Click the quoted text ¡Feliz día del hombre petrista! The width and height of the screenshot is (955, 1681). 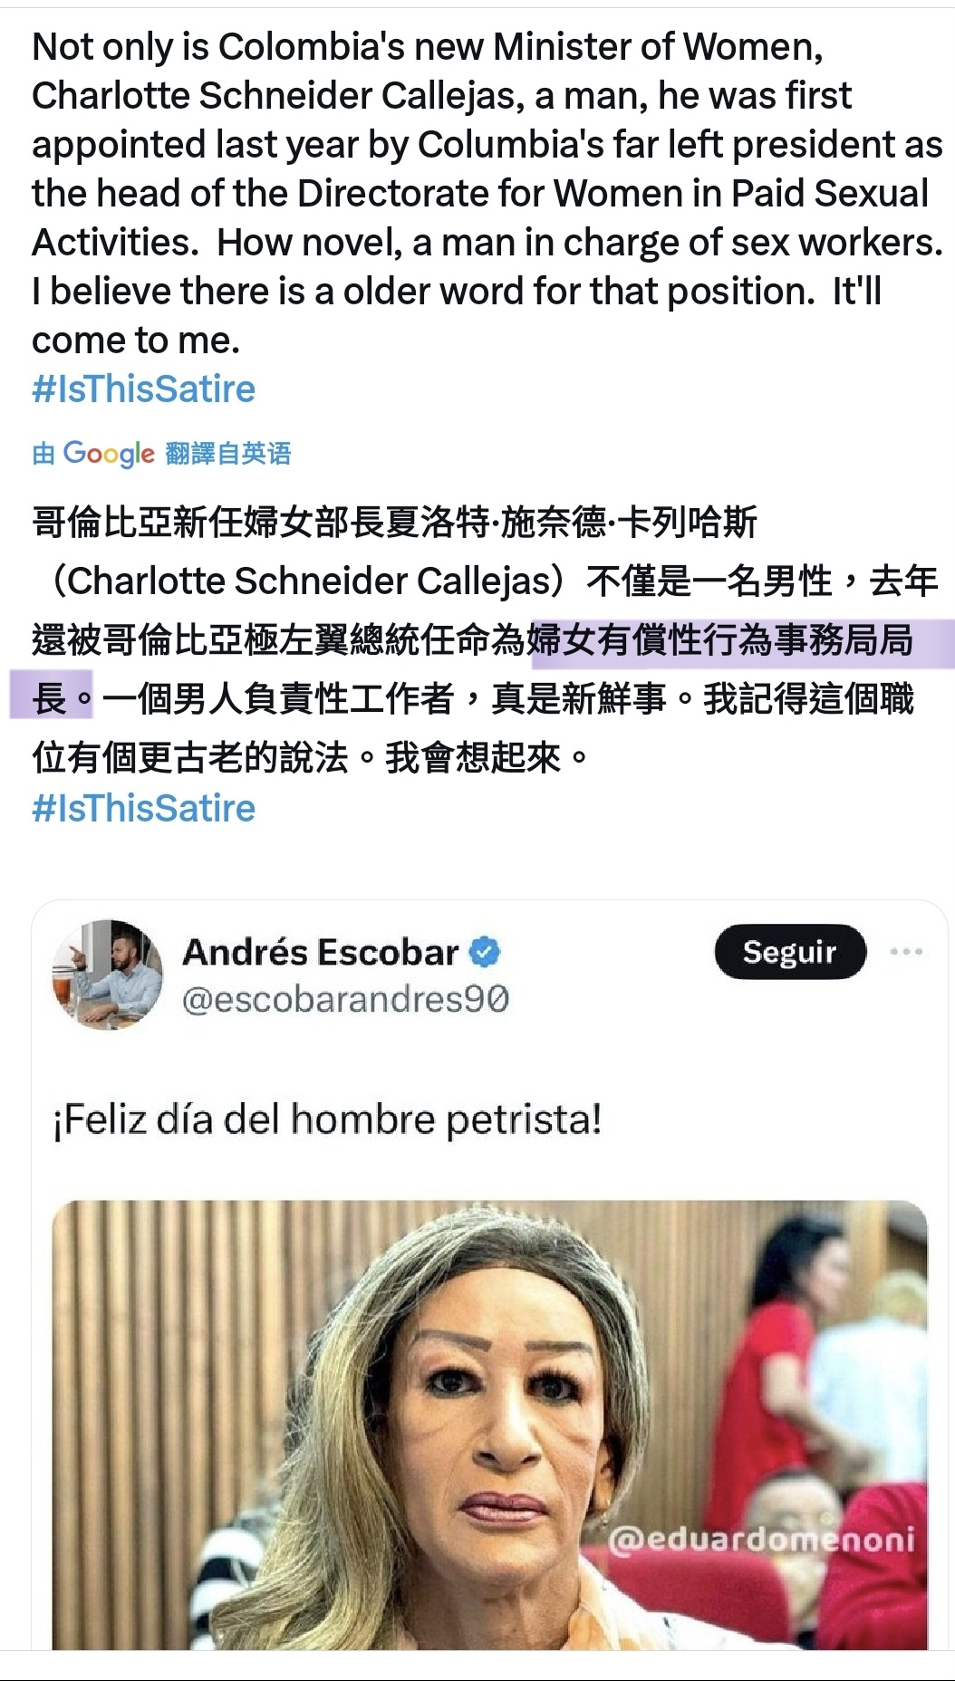pyautogui.click(x=328, y=1120)
